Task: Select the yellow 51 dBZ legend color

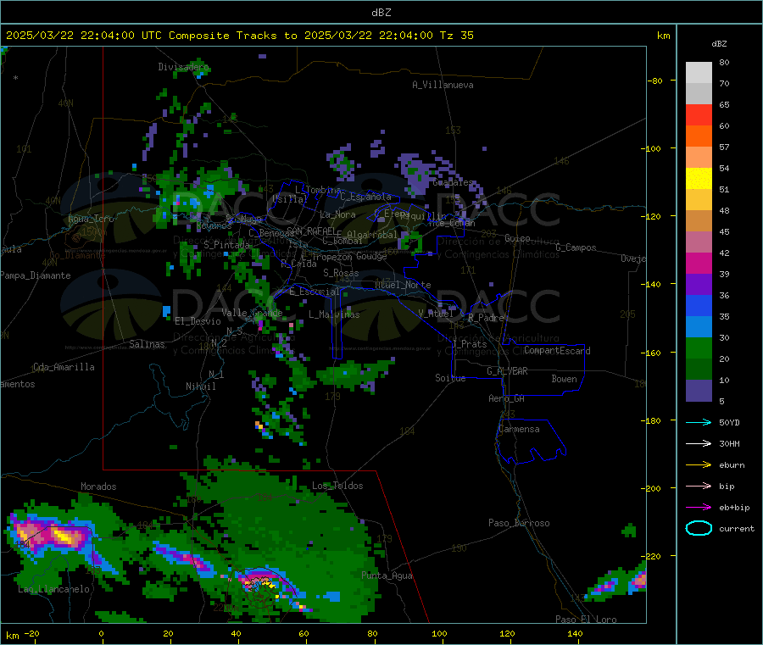Action: tap(699, 179)
